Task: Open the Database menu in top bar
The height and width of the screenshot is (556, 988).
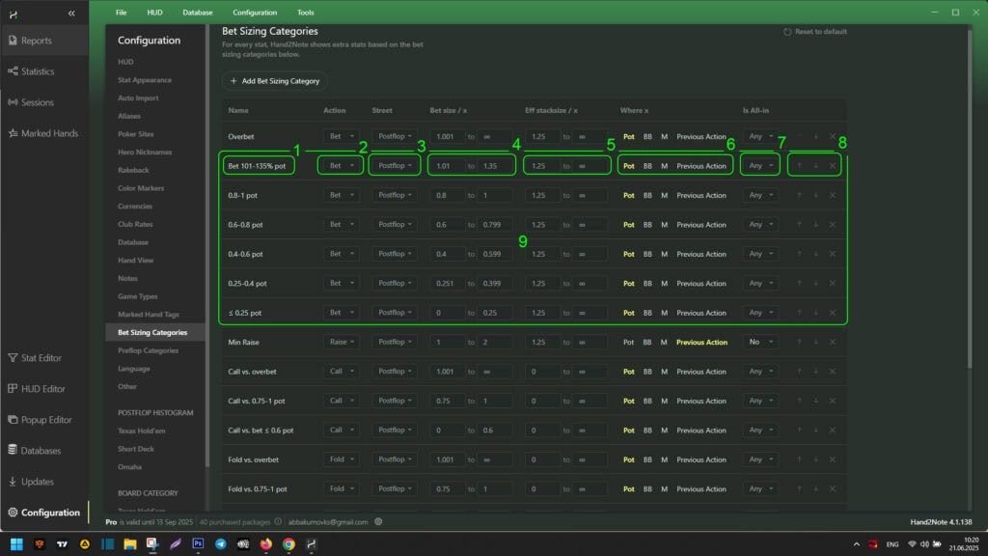Action: coord(198,13)
